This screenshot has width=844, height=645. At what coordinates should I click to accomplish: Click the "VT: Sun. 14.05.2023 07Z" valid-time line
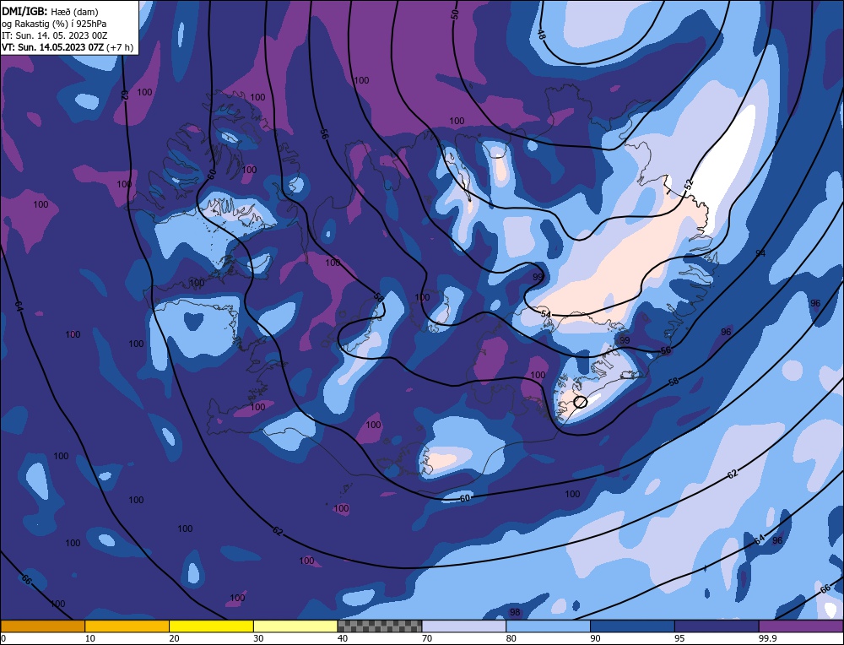pos(68,46)
